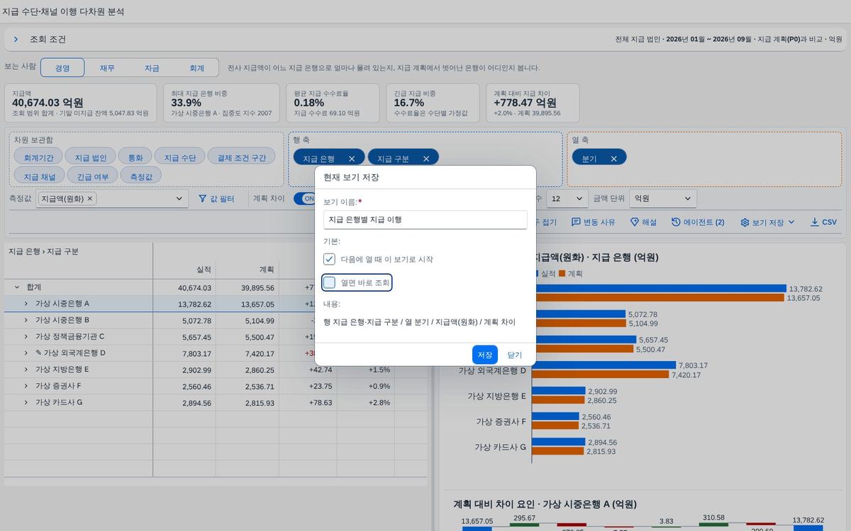Click the 계획 대비 지급 차이 KPI card

[533, 103]
